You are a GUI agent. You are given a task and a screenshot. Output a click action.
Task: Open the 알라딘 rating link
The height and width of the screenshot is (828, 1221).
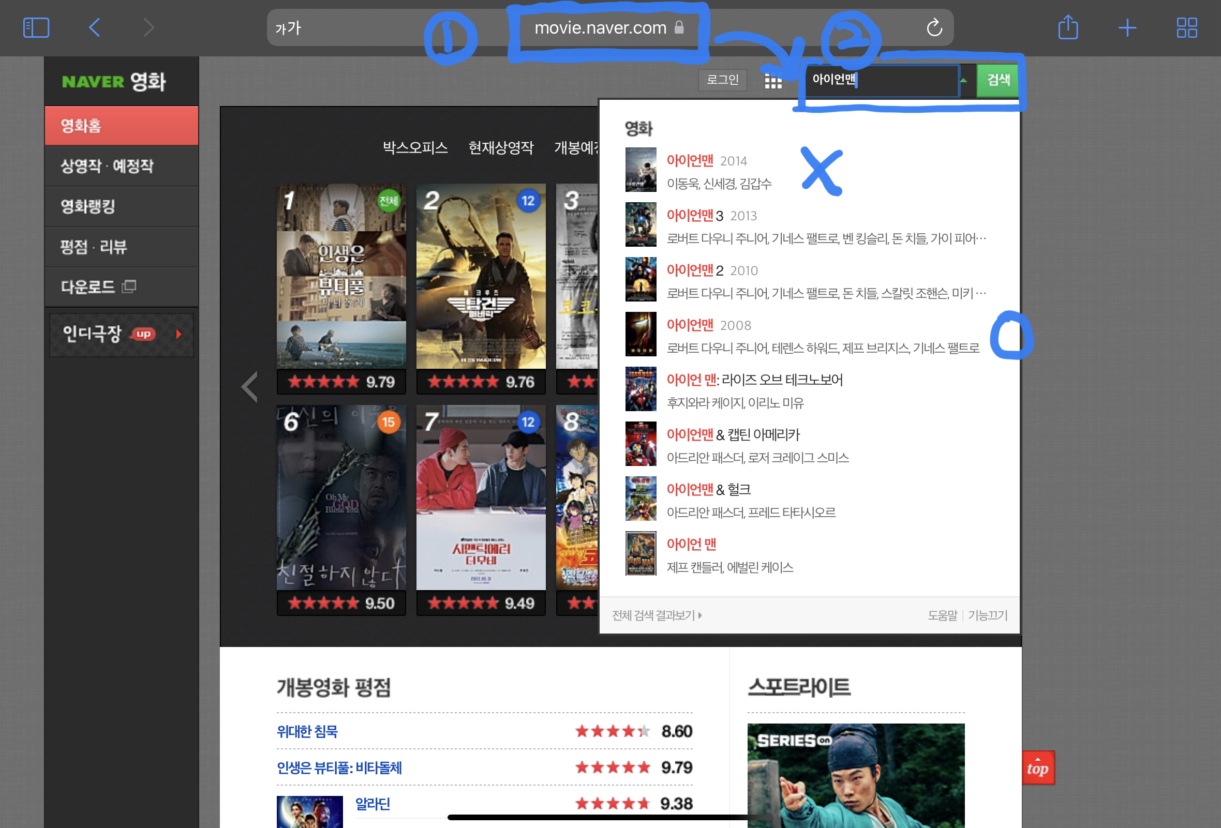point(373,804)
